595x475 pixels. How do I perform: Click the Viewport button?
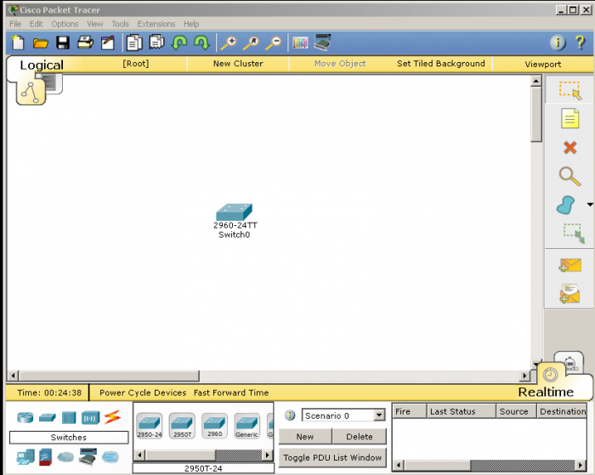click(x=543, y=64)
